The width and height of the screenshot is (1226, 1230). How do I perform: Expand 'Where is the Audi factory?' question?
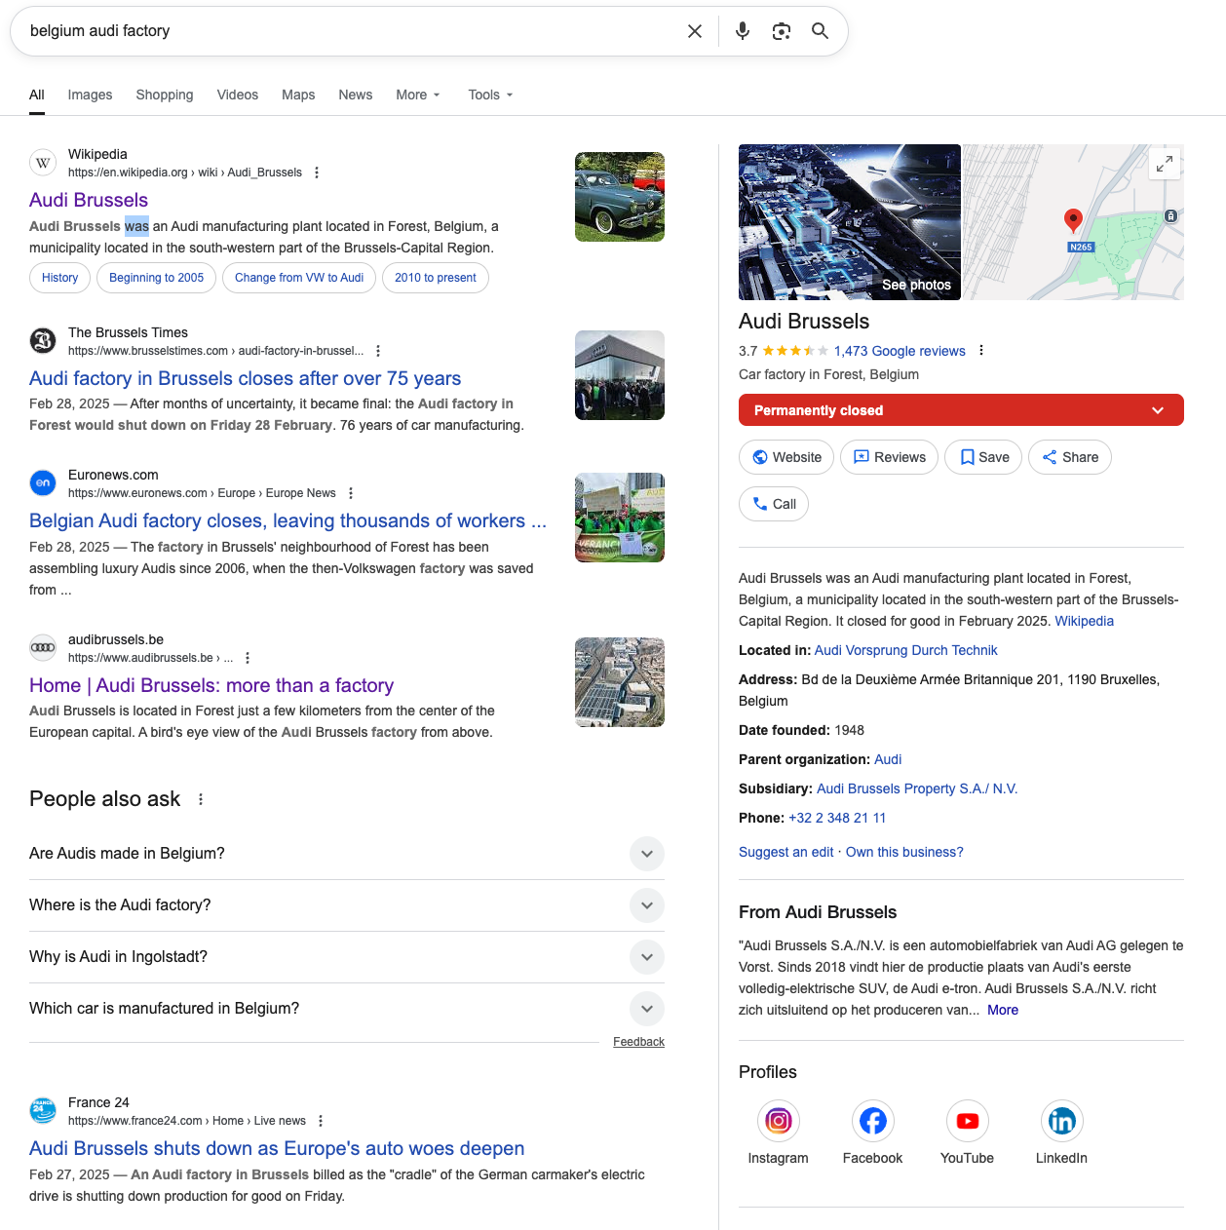347,905
